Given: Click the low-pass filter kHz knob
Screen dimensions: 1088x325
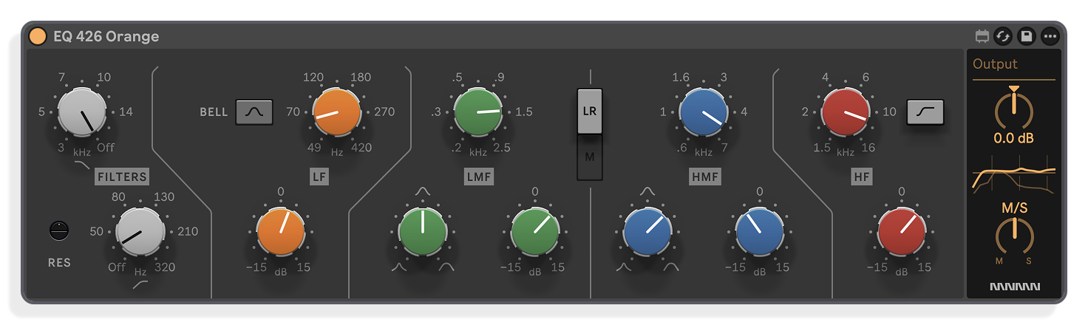Looking at the screenshot, I should (83, 112).
